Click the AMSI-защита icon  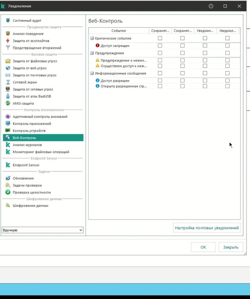[x=8, y=103]
